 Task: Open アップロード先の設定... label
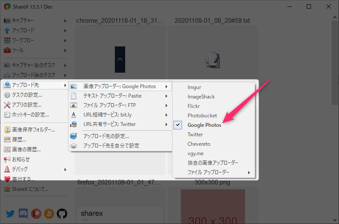(x=106, y=136)
